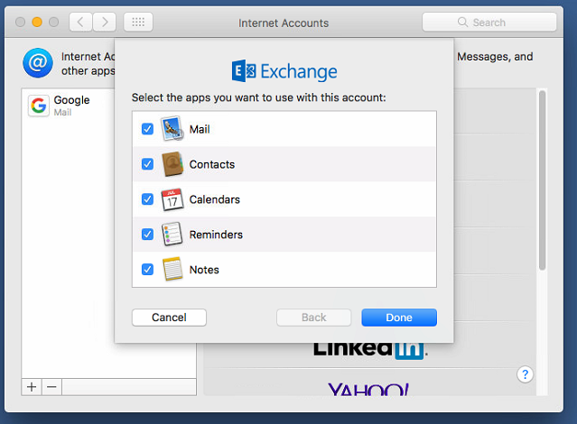Turn off the Notes checkbox
This screenshot has height=424, width=577.
147,270
